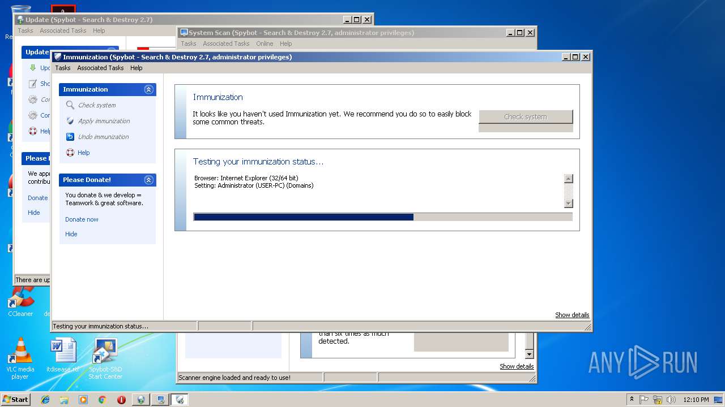Click the taskbar clock showing 12:10 PM
725x407 pixels.
click(x=696, y=400)
